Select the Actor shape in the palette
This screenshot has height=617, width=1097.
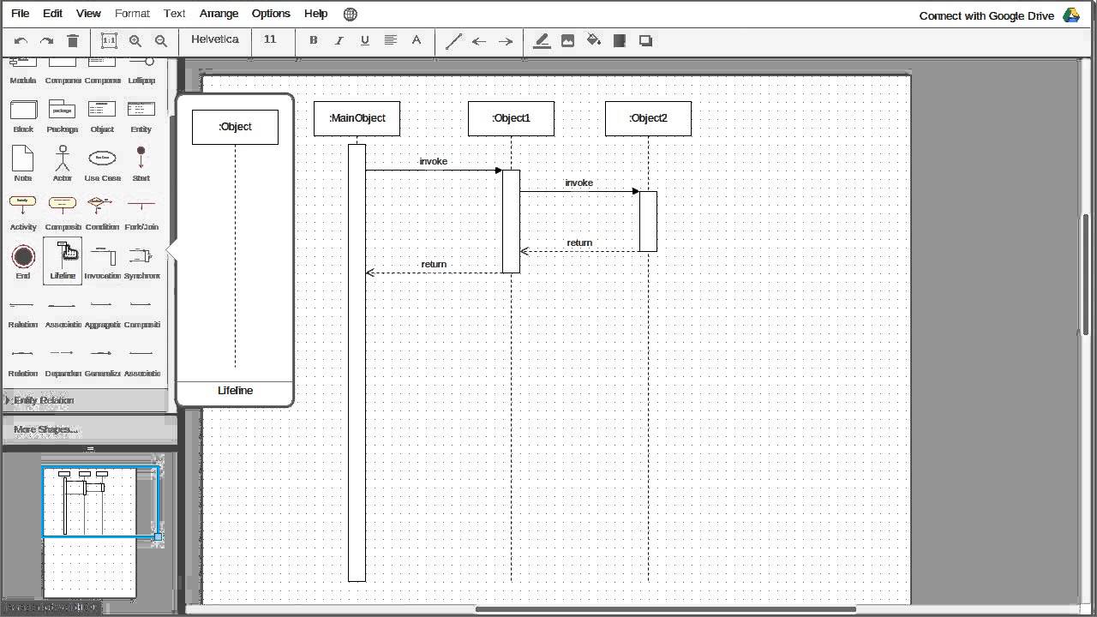click(63, 163)
